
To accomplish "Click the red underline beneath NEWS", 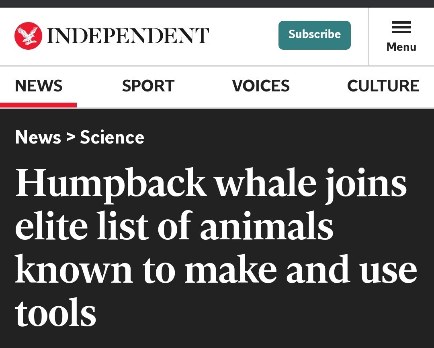I will tap(39, 105).
